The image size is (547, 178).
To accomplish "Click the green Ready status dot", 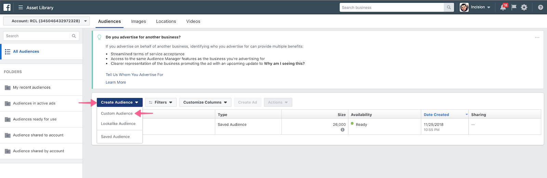I will point(352,123).
